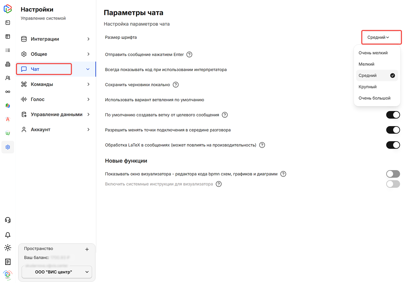Enable visualizer window toggle

(393, 174)
